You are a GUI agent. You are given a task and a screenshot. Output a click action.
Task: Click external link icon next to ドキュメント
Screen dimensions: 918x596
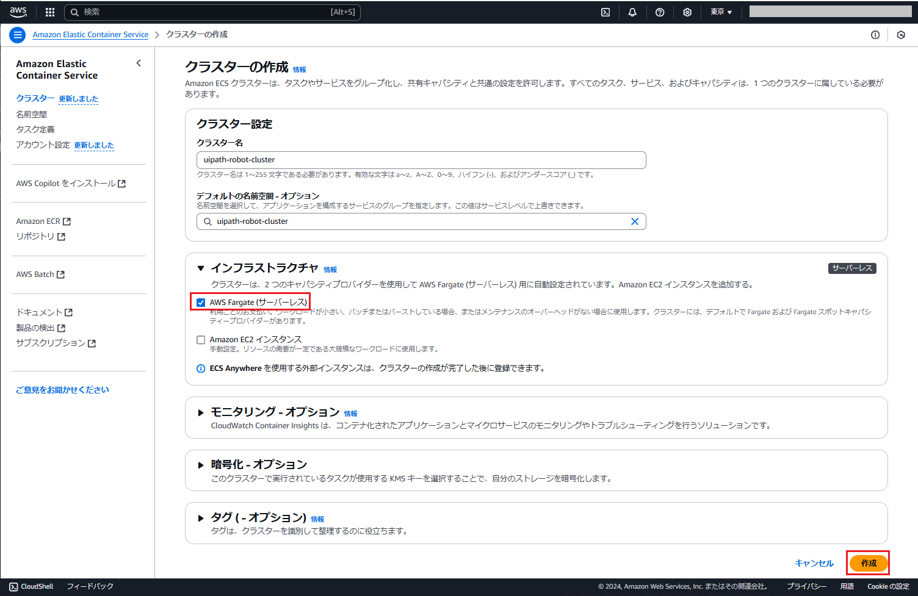[68, 312]
